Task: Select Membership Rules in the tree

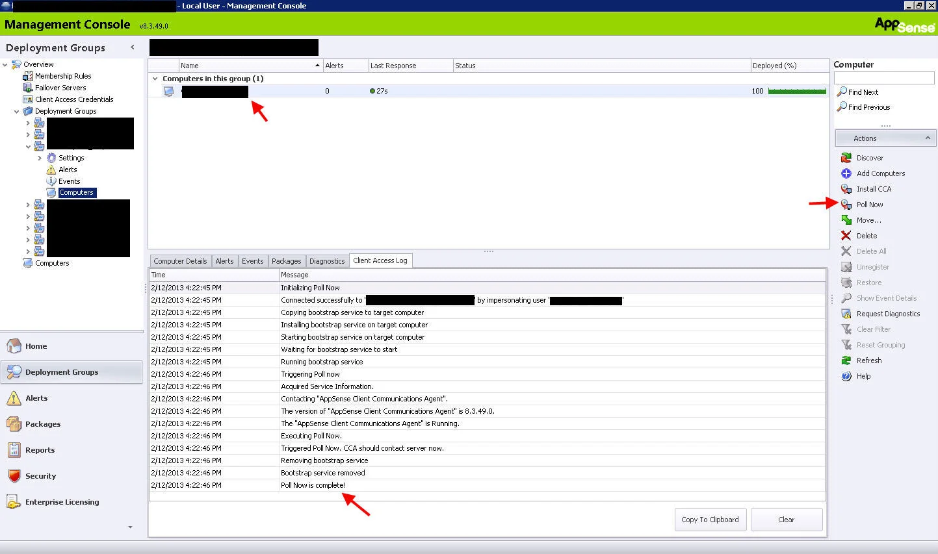Action: pos(63,76)
